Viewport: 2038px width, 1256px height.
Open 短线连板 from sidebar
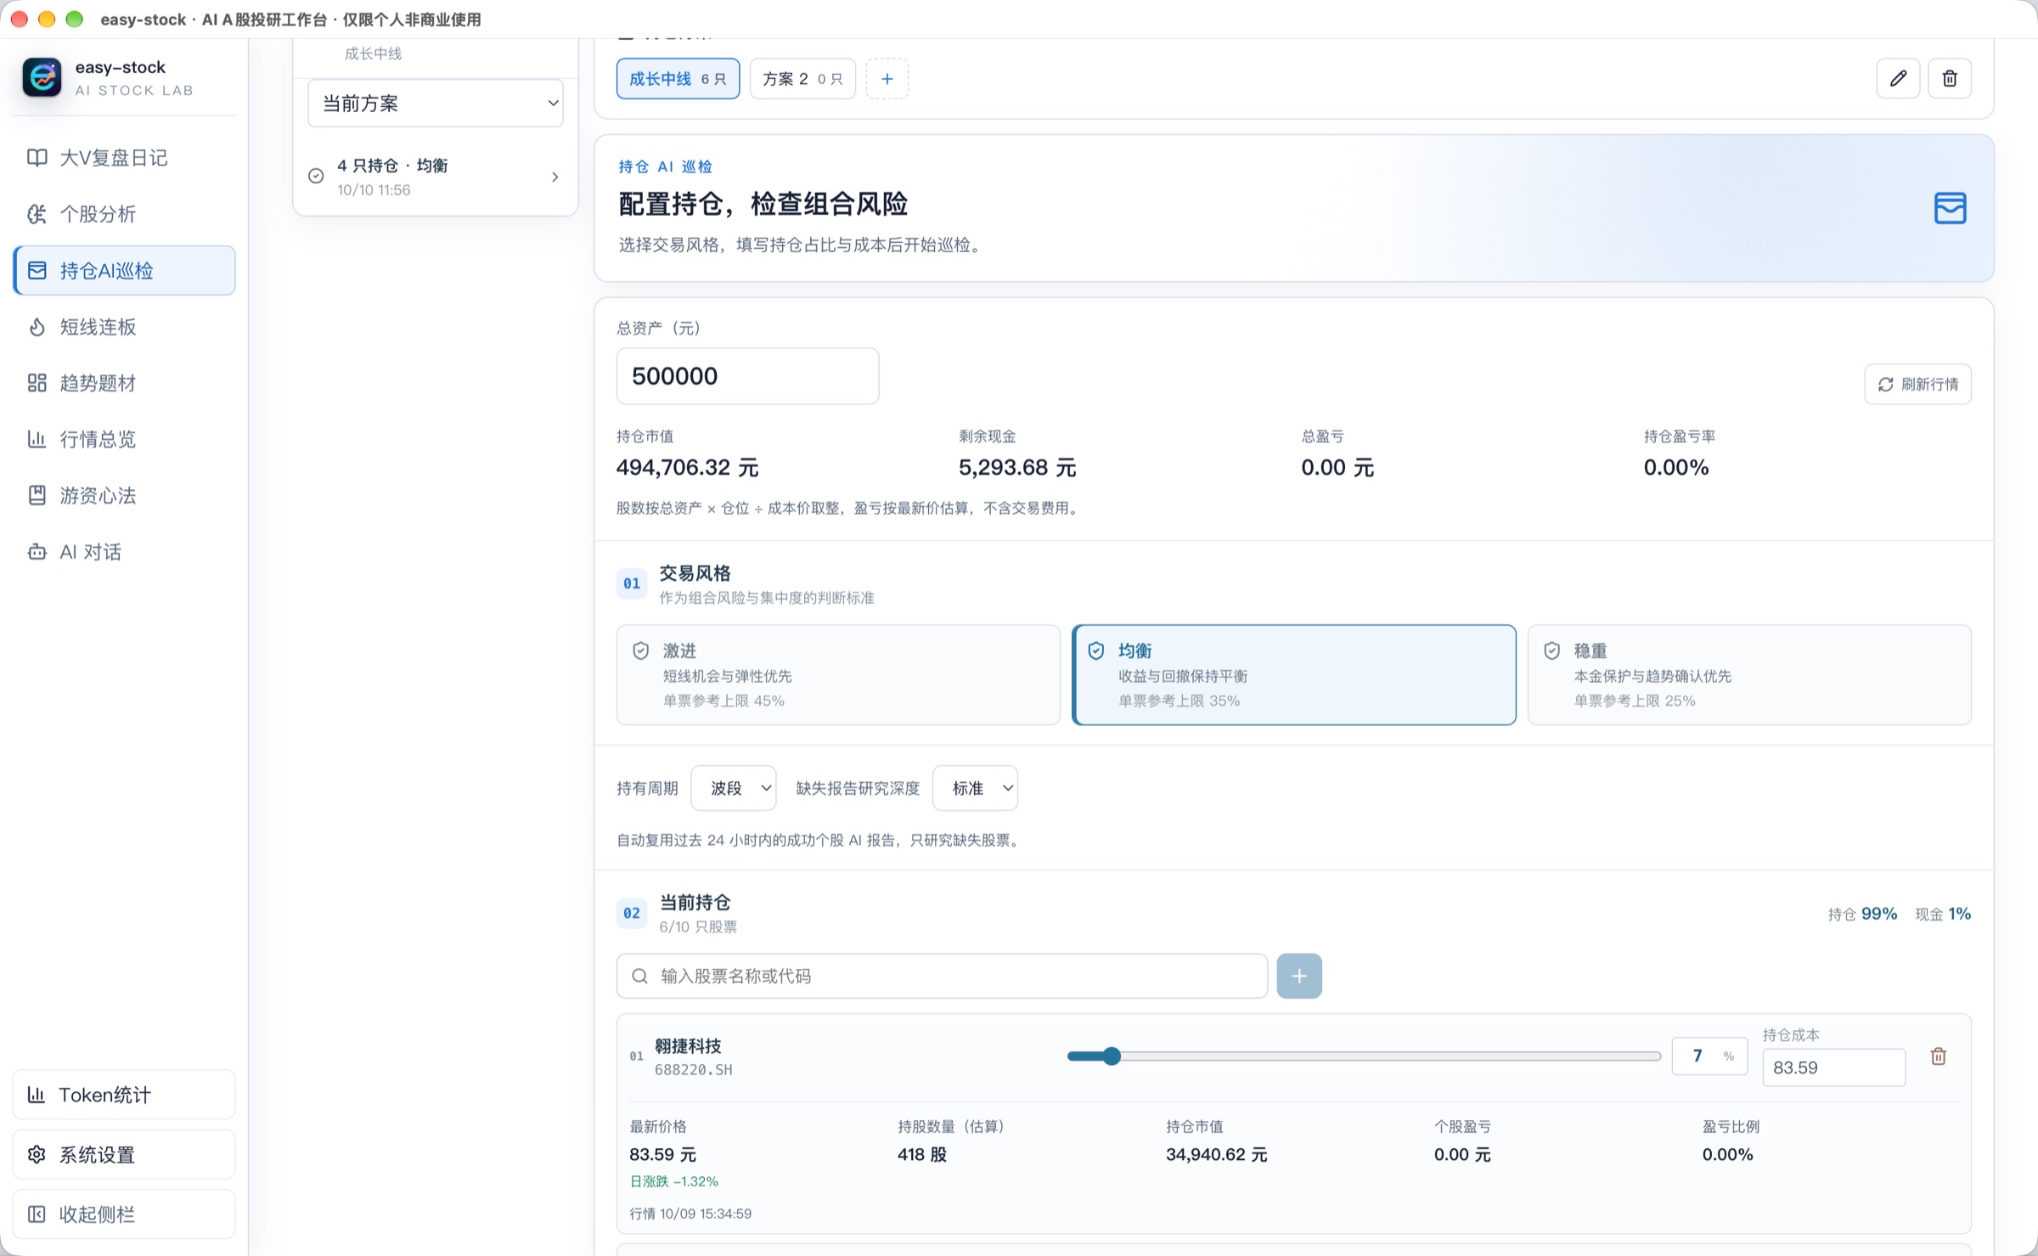click(124, 326)
